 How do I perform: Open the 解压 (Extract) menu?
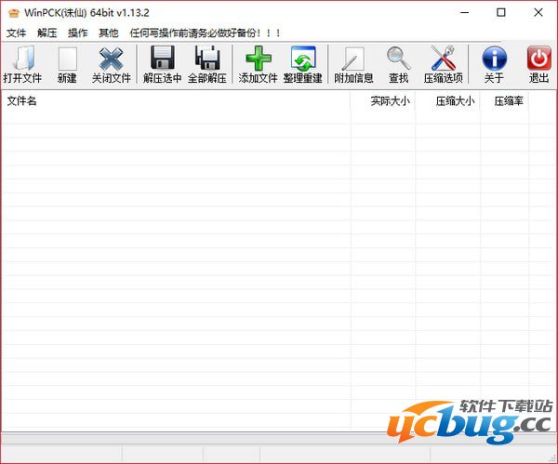pos(47,33)
